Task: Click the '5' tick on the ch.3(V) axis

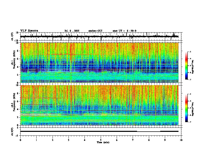Action: [x=18, y=127]
